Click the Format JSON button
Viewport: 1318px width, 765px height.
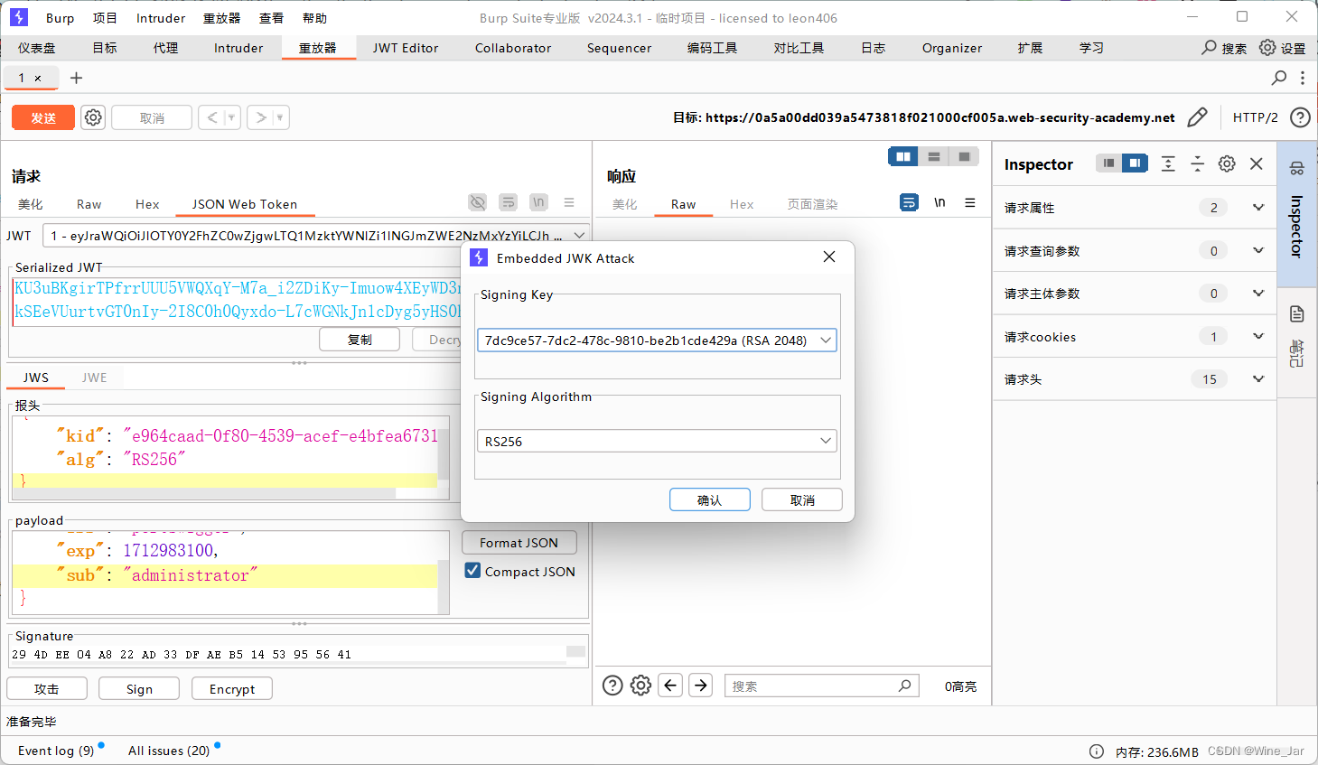(519, 542)
